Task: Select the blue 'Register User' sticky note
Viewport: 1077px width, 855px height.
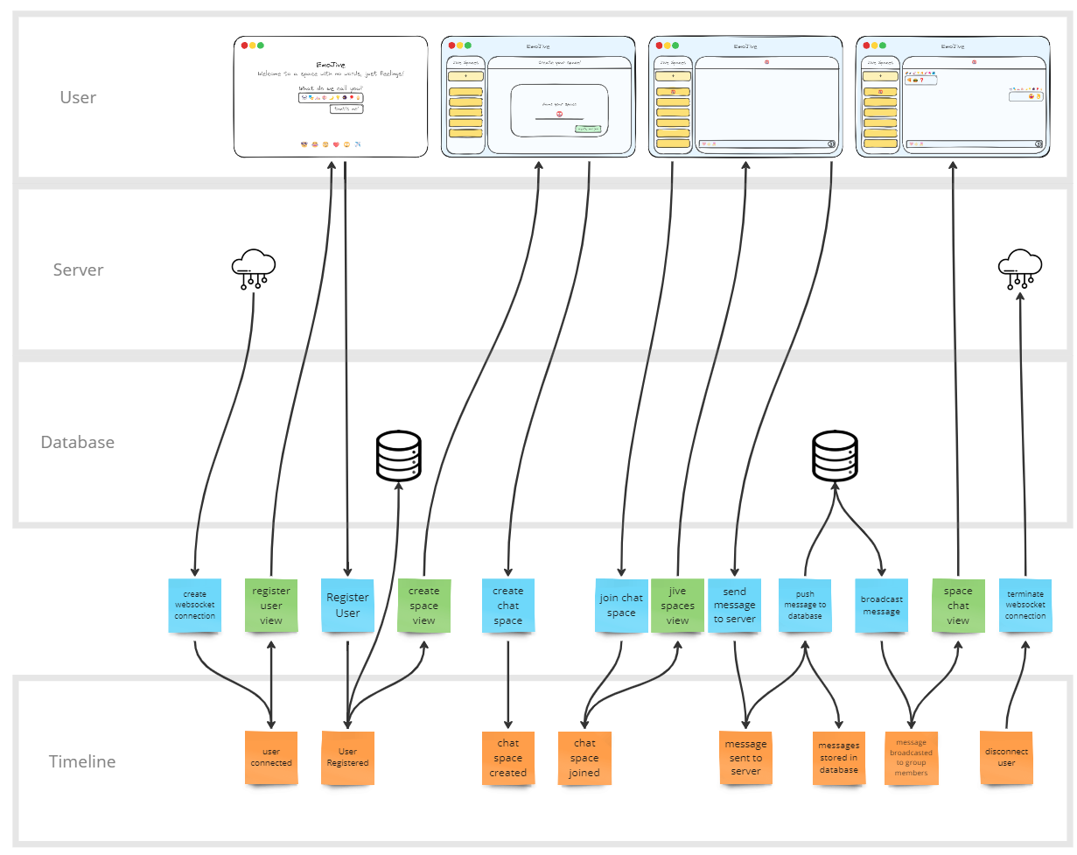Action: (347, 605)
